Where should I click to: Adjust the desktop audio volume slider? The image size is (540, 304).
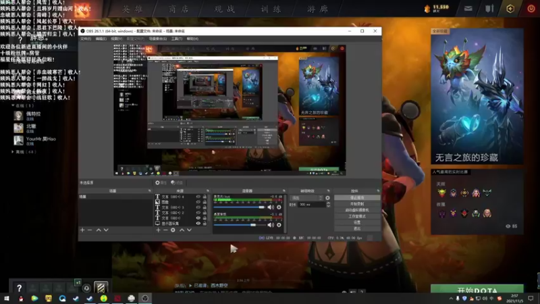click(240, 225)
